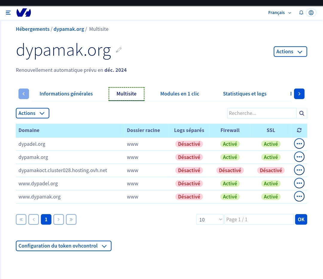Expand the Français language dropdown
Viewport: 323px width, 279px height.
(280, 13)
